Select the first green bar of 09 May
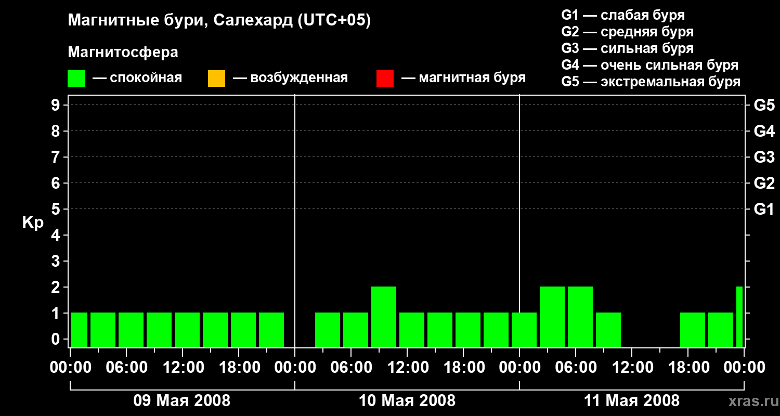Viewport: 780px width, 416px height. pos(79,330)
